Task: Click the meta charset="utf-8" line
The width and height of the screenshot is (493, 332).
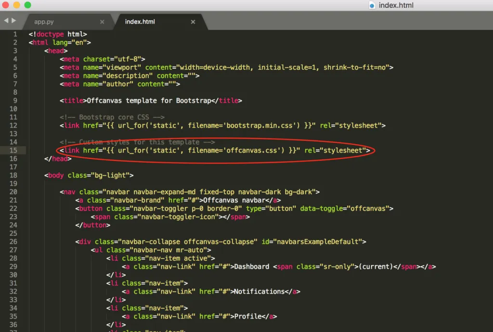Action: click(x=103, y=59)
